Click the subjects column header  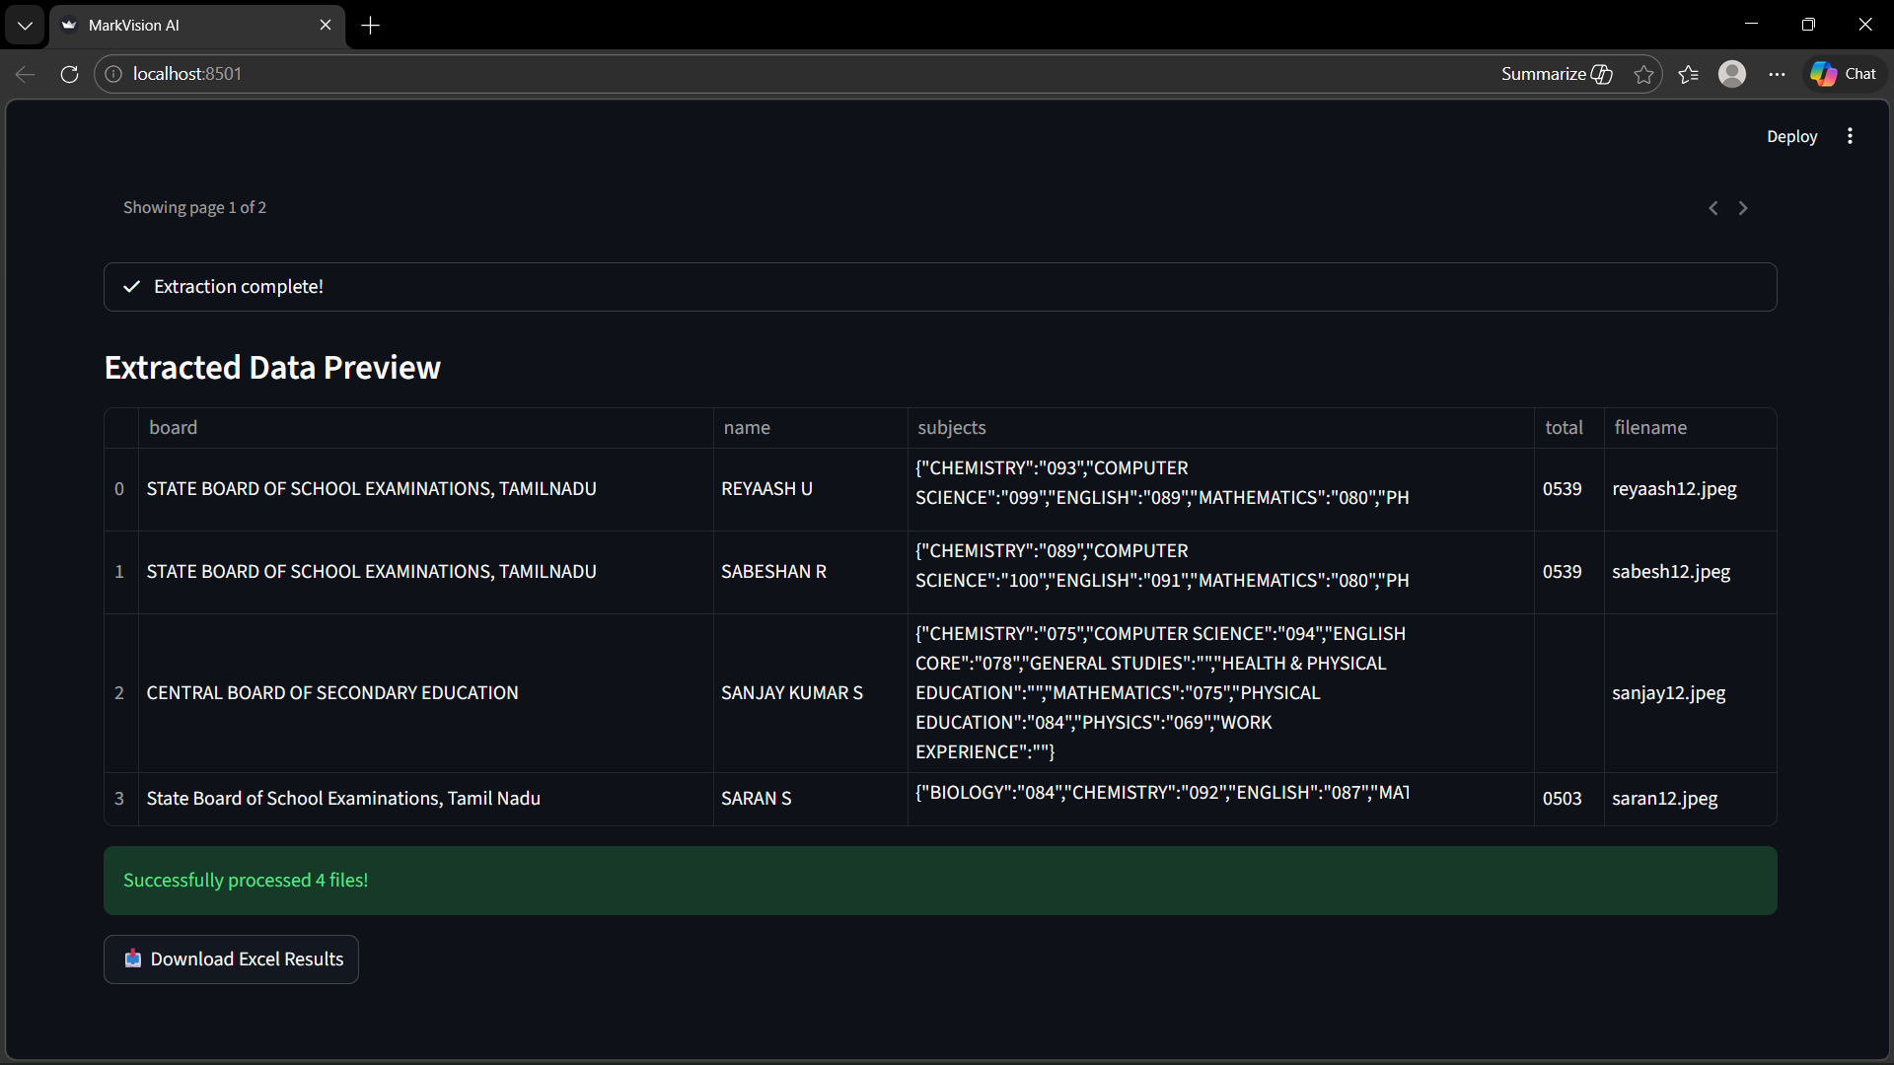tap(952, 428)
